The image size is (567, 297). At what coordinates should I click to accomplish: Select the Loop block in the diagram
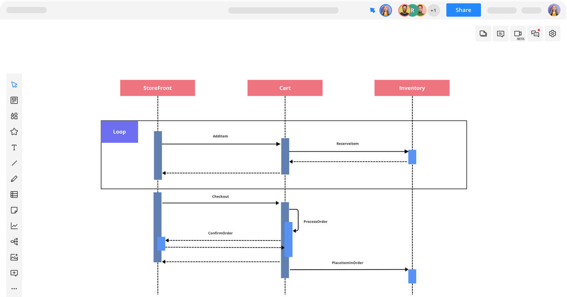pyautogui.click(x=119, y=132)
